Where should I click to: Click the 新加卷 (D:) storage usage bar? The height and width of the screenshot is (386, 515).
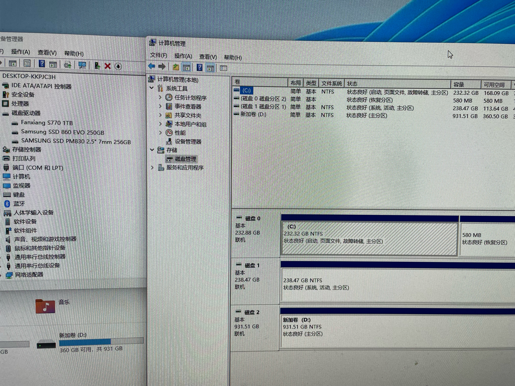coord(101,342)
